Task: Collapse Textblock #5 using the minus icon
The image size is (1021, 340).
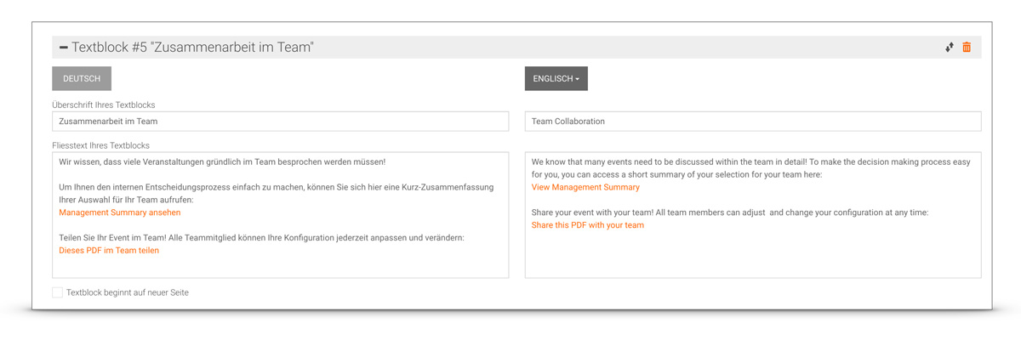Action: pyautogui.click(x=63, y=48)
